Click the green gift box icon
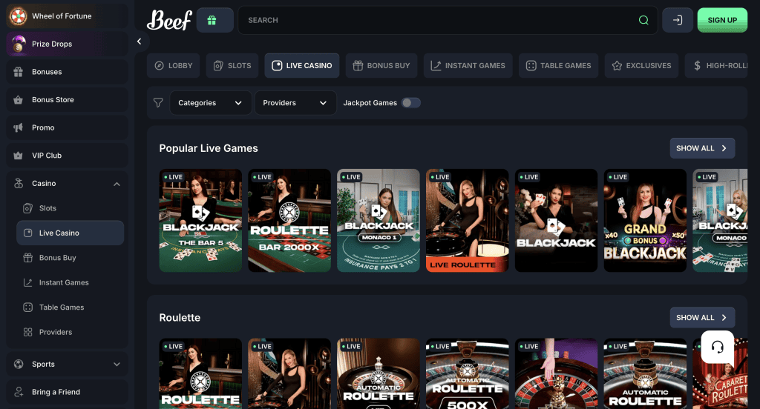Screen dimensions: 760x409 coord(214,20)
